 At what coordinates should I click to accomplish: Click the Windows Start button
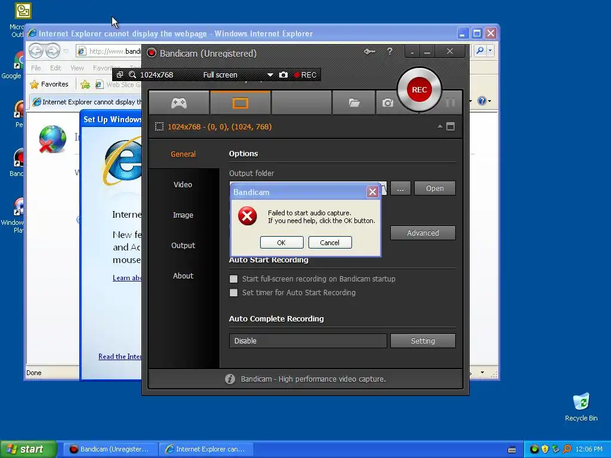(28, 449)
